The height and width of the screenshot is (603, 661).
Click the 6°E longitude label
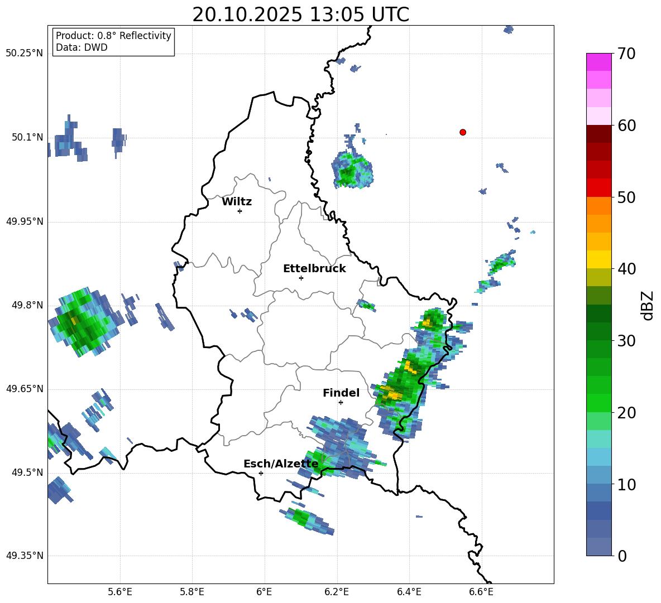[264, 592]
